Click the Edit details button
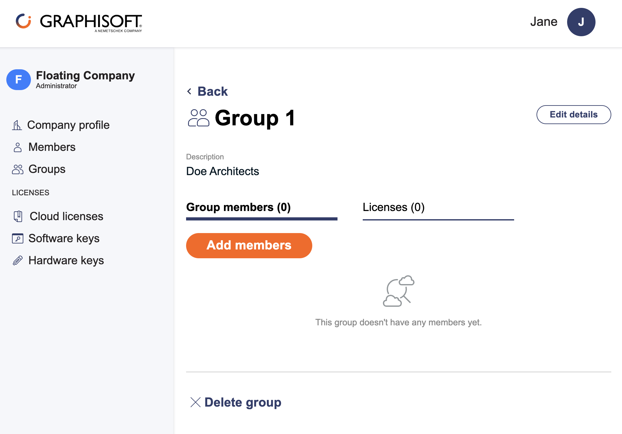 tap(573, 114)
